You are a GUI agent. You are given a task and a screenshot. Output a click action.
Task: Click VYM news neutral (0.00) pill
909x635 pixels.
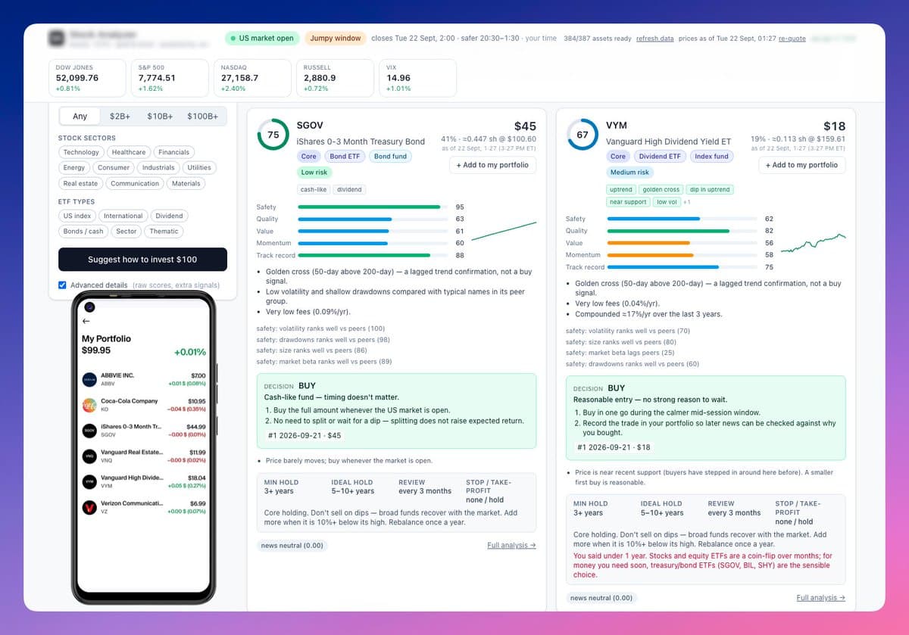pos(601,598)
